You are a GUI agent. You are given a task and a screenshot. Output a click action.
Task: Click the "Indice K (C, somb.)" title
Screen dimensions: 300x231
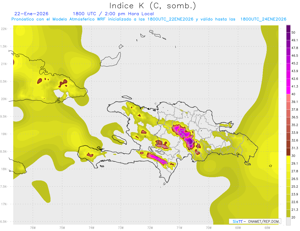[152, 6]
